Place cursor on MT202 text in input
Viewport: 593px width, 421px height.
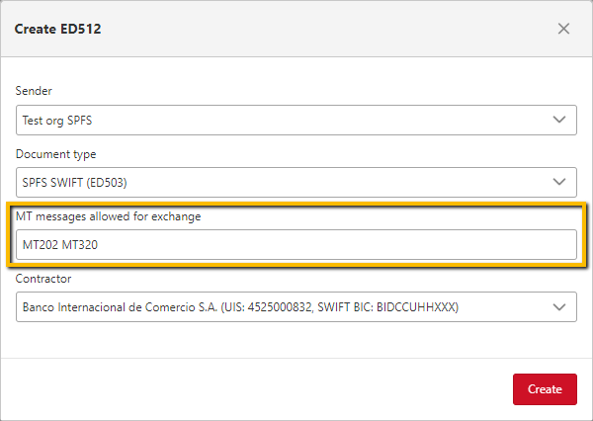(x=41, y=245)
